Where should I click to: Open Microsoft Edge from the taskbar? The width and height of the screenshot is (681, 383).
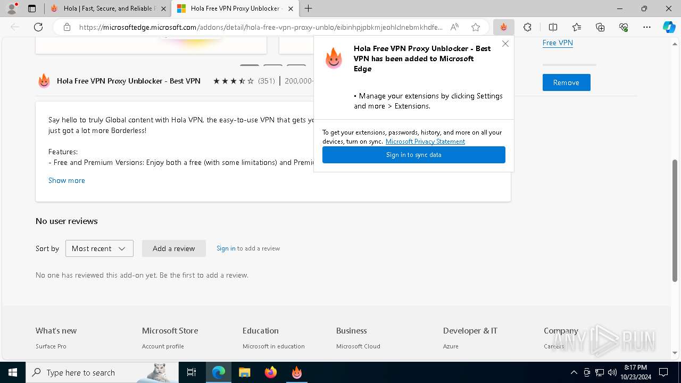click(219, 372)
